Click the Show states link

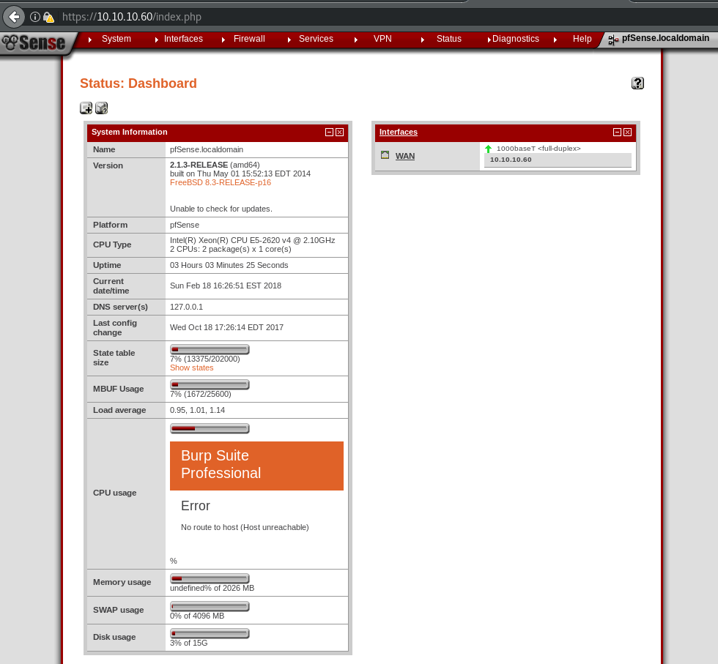[191, 368]
